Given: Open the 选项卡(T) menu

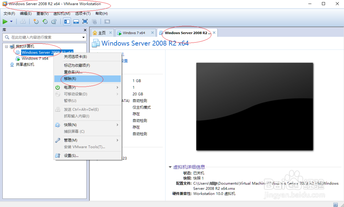Looking at the screenshot, I should pos(83,14).
